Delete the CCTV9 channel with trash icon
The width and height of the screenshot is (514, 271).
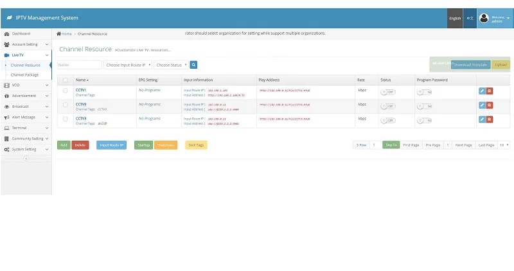[x=490, y=105]
